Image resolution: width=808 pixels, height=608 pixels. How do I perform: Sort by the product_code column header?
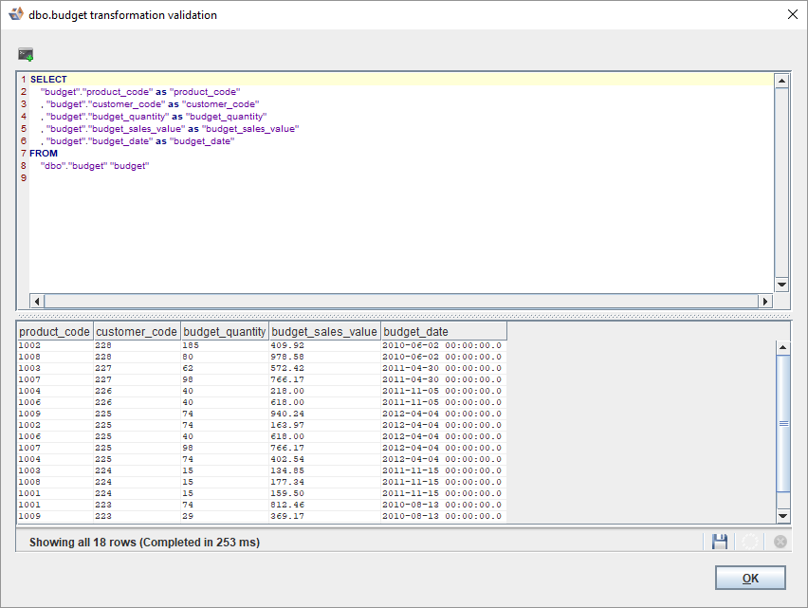pyautogui.click(x=54, y=332)
